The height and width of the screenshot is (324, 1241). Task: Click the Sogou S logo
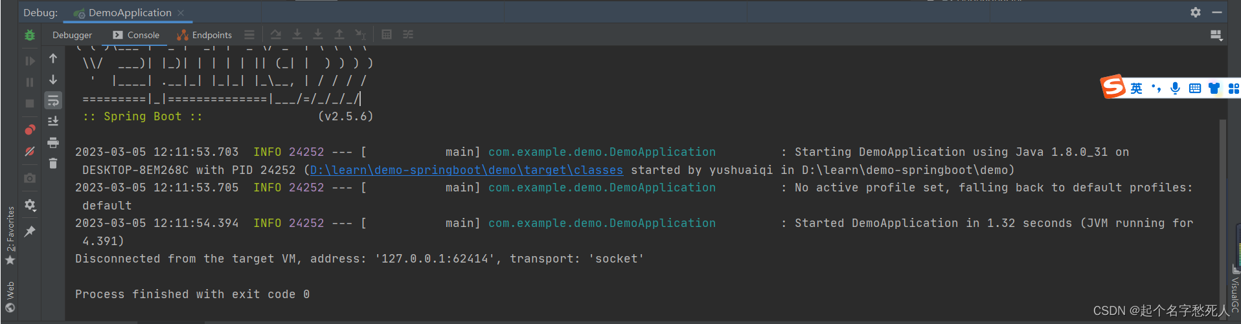pos(1113,87)
